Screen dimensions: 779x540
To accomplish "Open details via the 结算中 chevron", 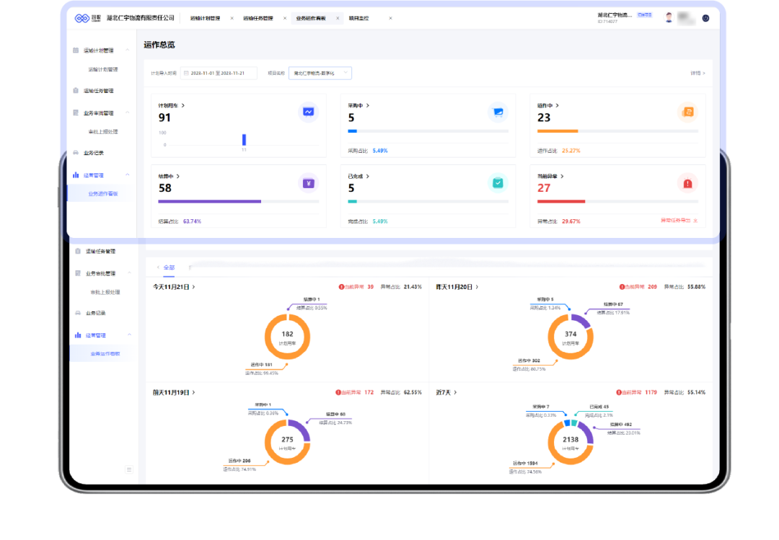I will point(178,177).
